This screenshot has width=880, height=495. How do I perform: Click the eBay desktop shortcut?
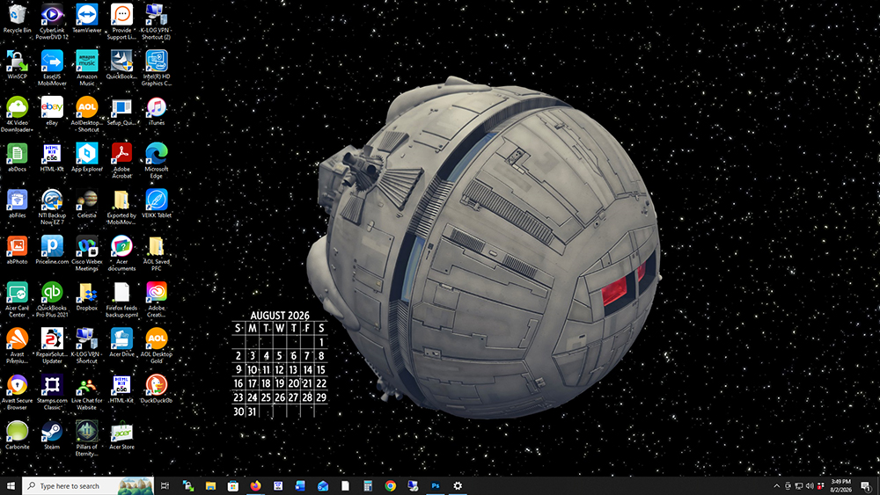coord(52,111)
